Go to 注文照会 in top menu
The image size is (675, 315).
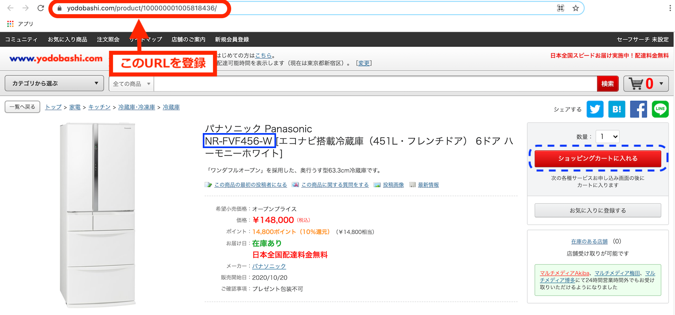[x=108, y=39]
